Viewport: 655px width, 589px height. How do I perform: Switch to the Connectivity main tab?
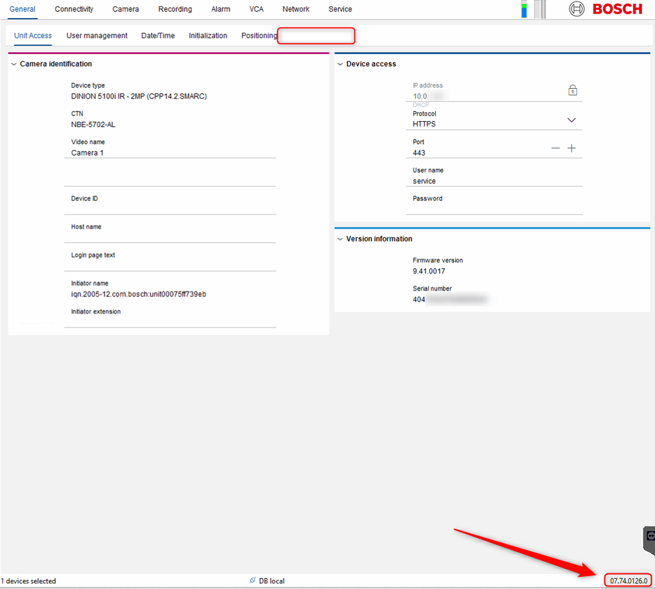[74, 9]
